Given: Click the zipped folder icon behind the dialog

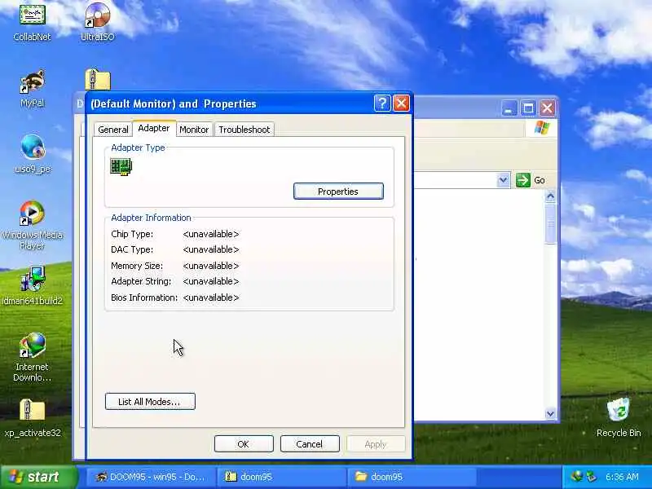Looking at the screenshot, I should tap(98, 80).
